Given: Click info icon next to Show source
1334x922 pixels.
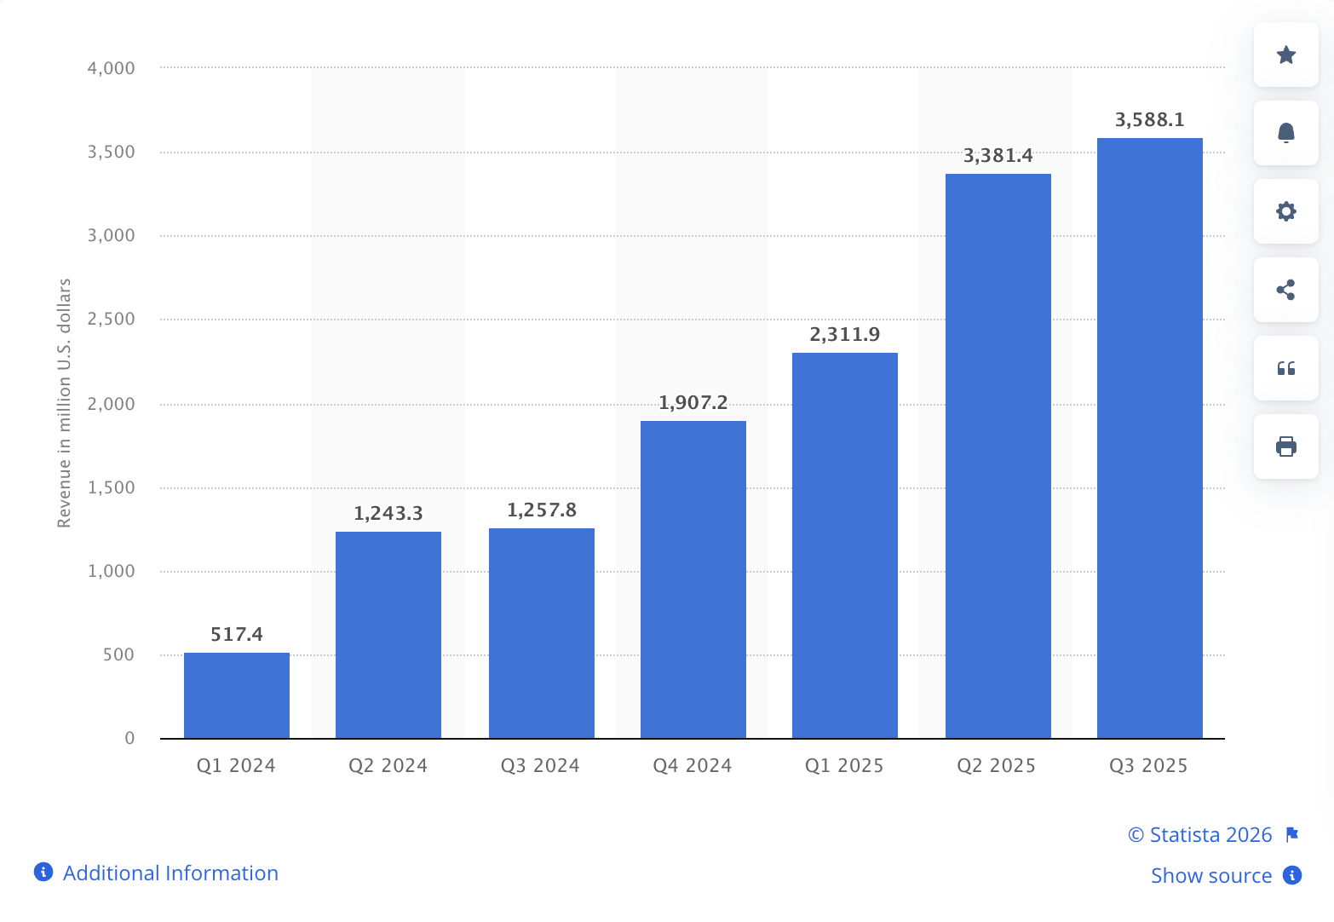Looking at the screenshot, I should [x=1292, y=875].
